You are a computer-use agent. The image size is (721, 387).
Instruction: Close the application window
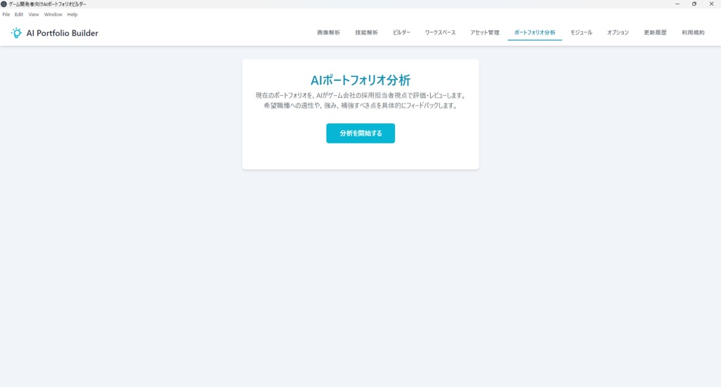pyautogui.click(x=711, y=4)
